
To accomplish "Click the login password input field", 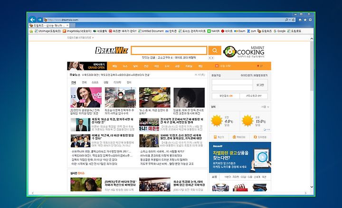I will tap(232, 88).
